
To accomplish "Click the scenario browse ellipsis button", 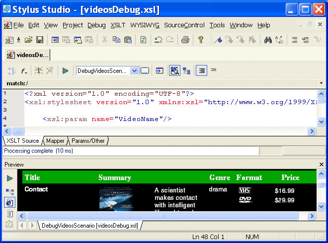I will [145, 71].
